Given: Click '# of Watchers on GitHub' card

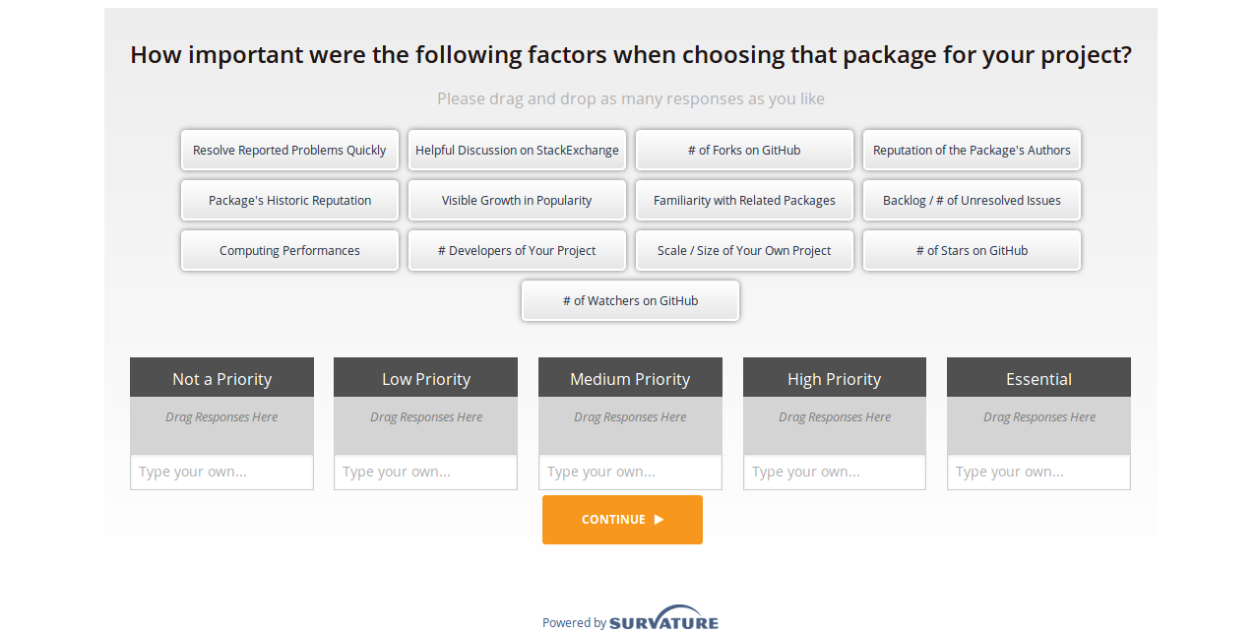Looking at the screenshot, I should click(630, 301).
